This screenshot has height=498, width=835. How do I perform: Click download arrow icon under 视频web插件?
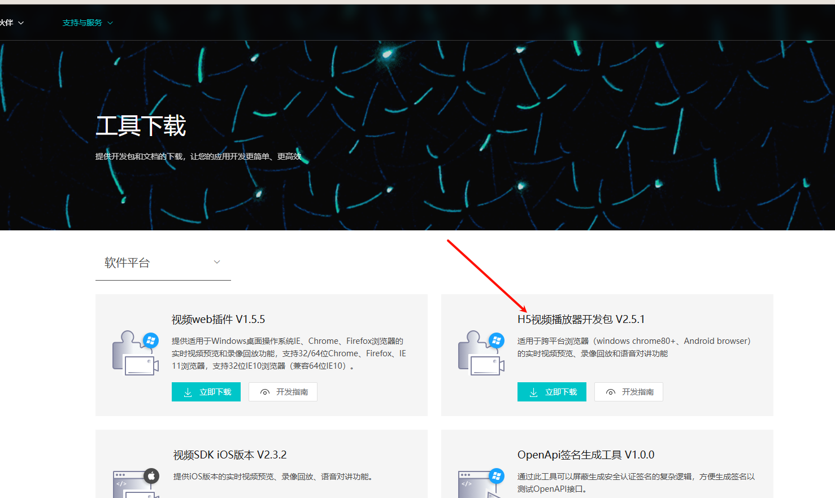point(188,392)
